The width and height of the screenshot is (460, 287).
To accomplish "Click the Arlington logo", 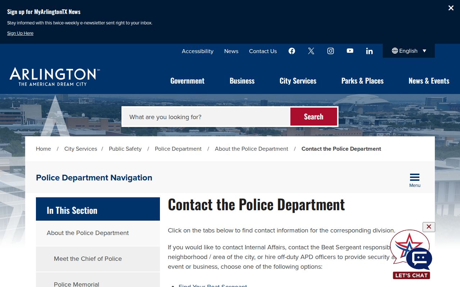I will [x=55, y=76].
